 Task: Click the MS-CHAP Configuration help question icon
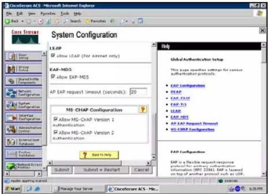[x=143, y=109]
